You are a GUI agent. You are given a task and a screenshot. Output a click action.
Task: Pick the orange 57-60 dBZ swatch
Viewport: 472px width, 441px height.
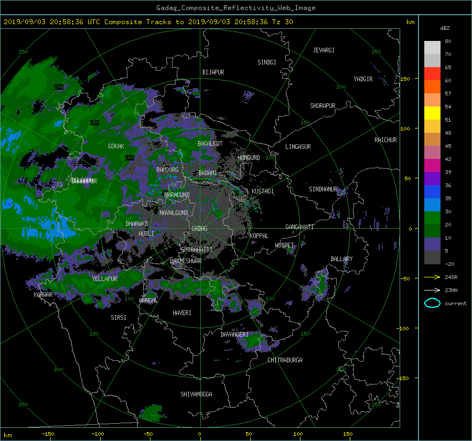coord(432,87)
